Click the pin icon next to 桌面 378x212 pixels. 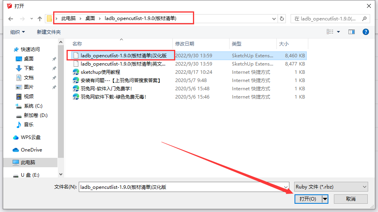[x=54, y=59]
